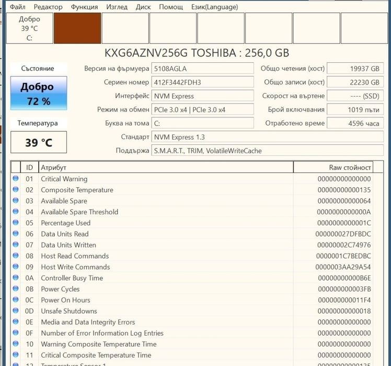Select the brown-colored disk slot
Image resolution: width=391 pixels, height=366 pixels.
pyautogui.click(x=77, y=28)
